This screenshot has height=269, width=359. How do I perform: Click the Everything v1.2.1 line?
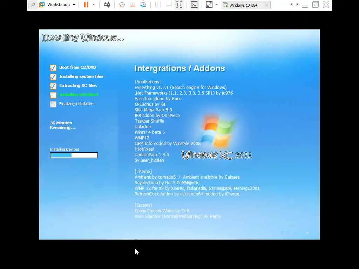coord(181,87)
